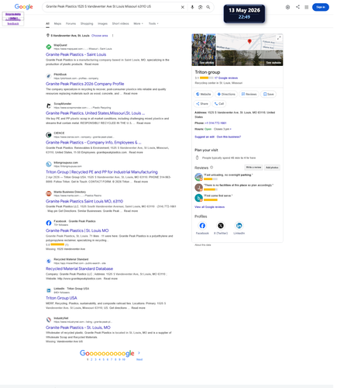Click Own this business? link
The height and width of the screenshot is (388, 337).
[x=229, y=137]
